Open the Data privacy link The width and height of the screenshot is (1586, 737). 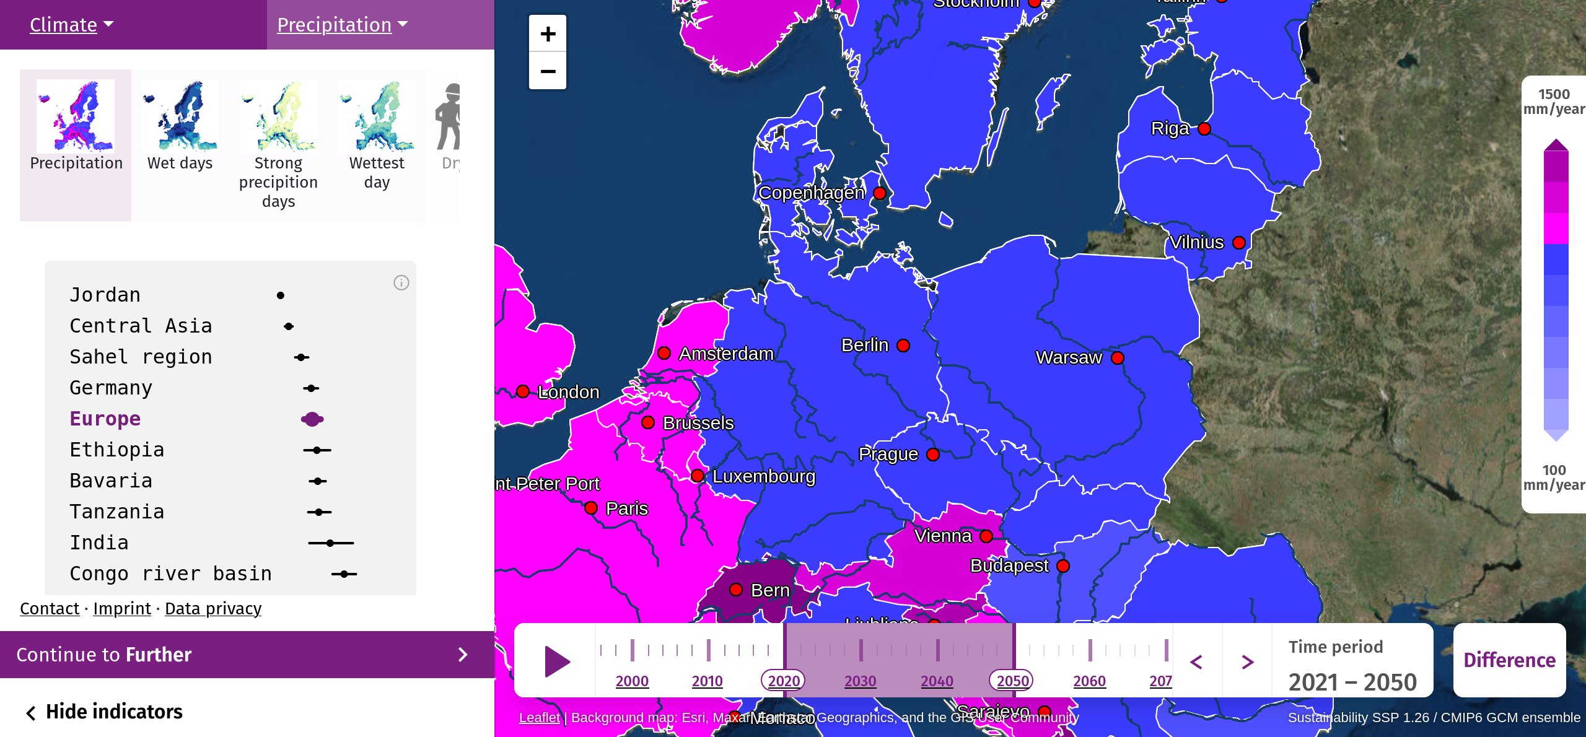point(213,608)
